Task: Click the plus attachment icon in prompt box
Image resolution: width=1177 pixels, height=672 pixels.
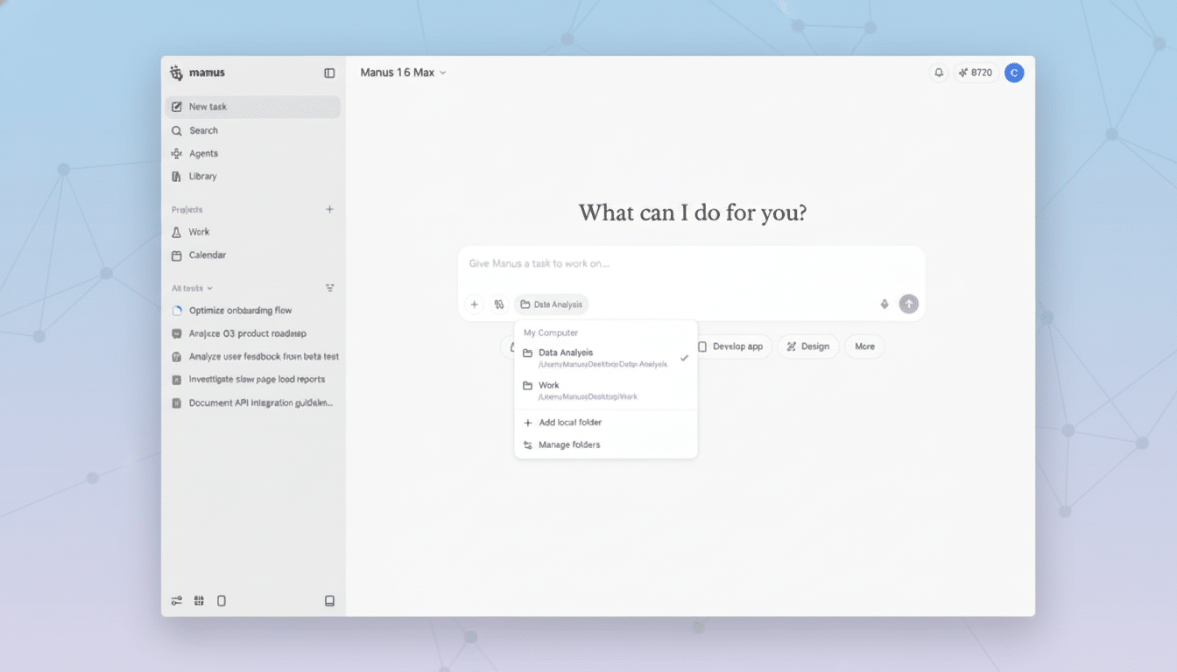Action: pyautogui.click(x=475, y=304)
